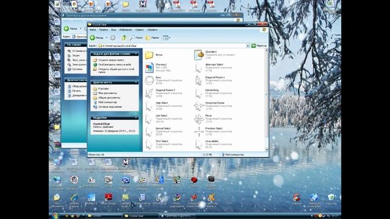The width and height of the screenshot is (390, 219).
Task: Open Мой компьютер in the side panel
Action: [x=105, y=102]
